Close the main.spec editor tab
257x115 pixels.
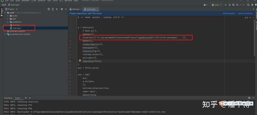point(97,9)
